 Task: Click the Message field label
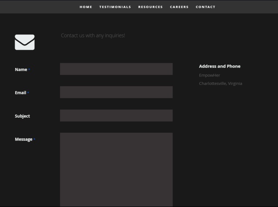(23, 139)
